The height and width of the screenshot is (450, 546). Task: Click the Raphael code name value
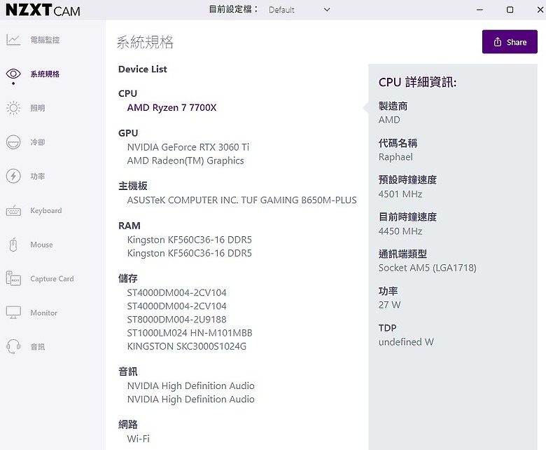click(395, 157)
